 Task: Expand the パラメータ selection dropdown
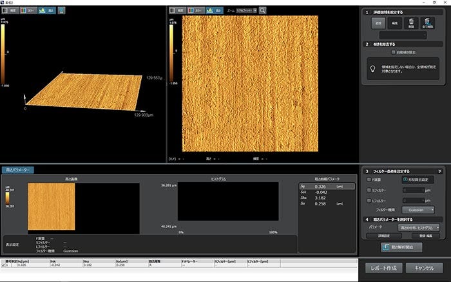click(x=418, y=227)
